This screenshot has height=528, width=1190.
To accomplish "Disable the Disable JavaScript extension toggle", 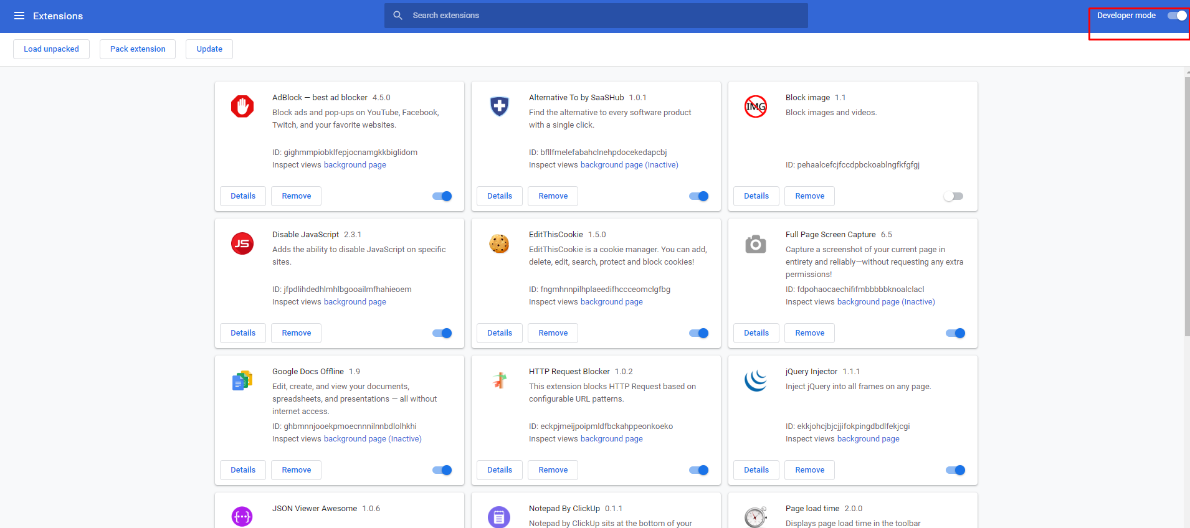I will (x=442, y=333).
